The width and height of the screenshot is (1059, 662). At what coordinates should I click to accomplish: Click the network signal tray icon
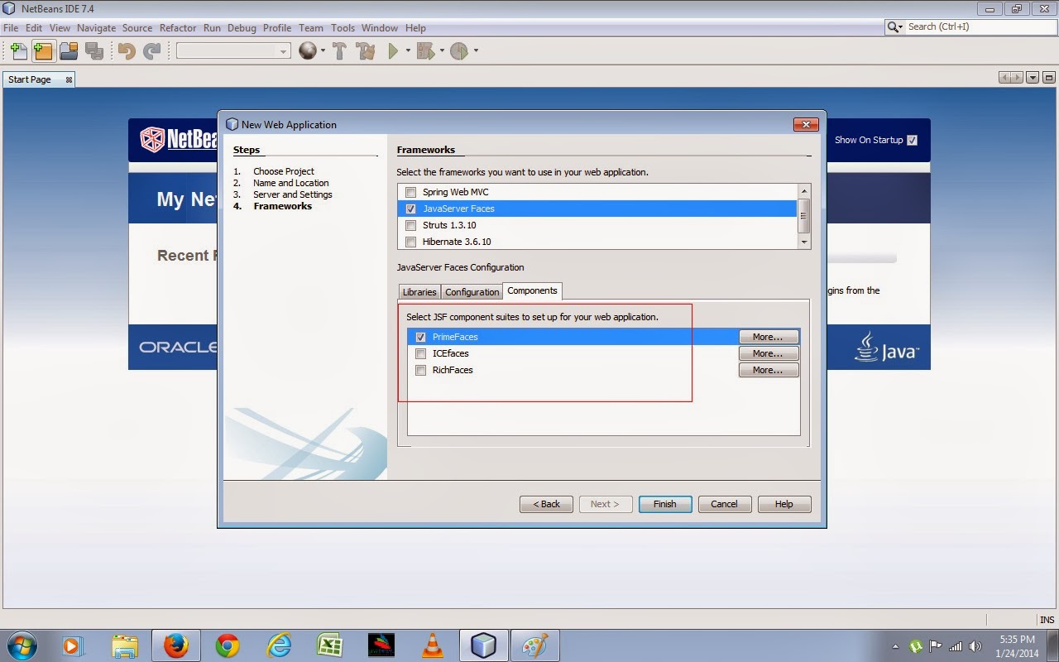pyautogui.click(x=956, y=646)
